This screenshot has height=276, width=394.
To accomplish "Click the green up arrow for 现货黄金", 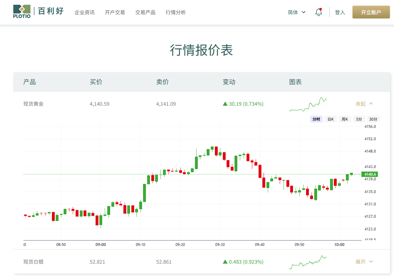I will coord(225,104).
